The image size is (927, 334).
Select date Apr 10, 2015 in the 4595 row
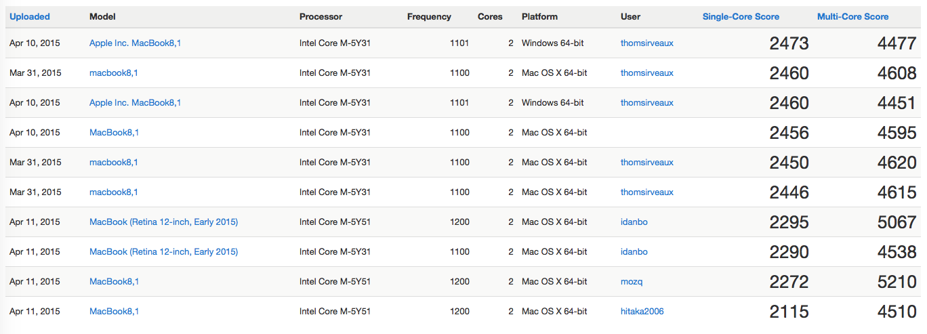coord(35,132)
